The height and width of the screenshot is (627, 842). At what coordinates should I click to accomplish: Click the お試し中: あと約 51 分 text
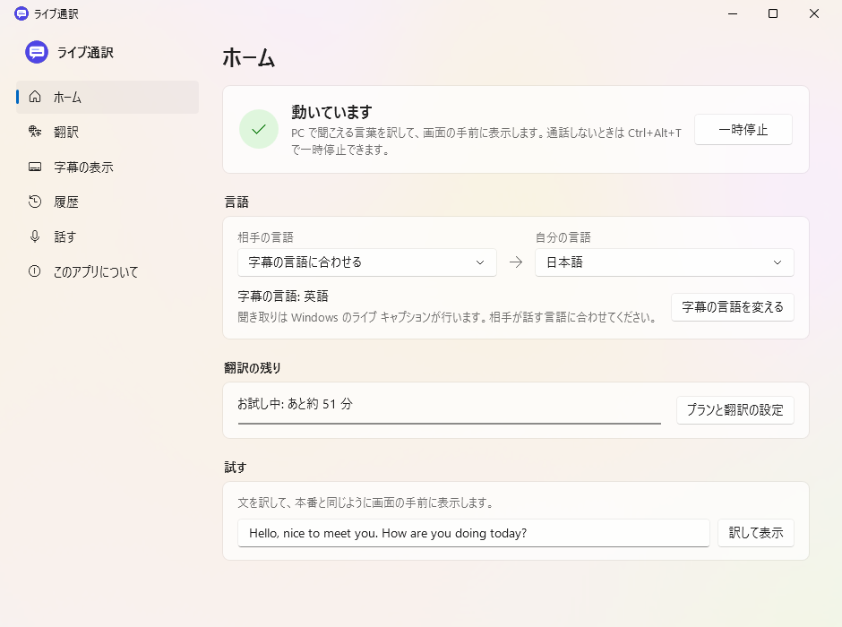[295, 404]
